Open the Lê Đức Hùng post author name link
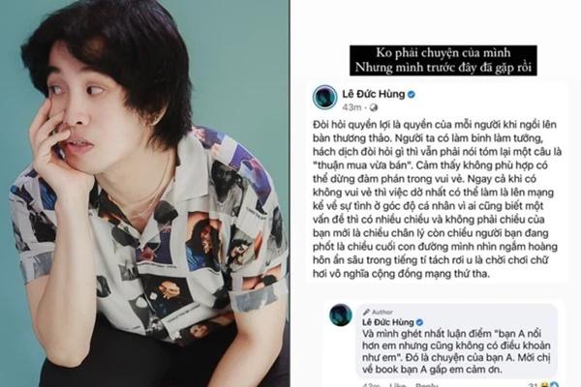581x387 pixels. [374, 94]
